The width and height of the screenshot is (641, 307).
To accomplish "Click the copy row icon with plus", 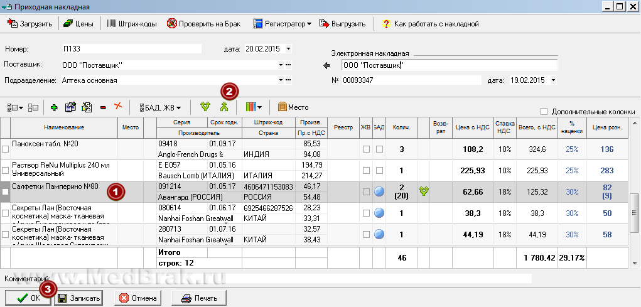I will pyautogui.click(x=71, y=107).
